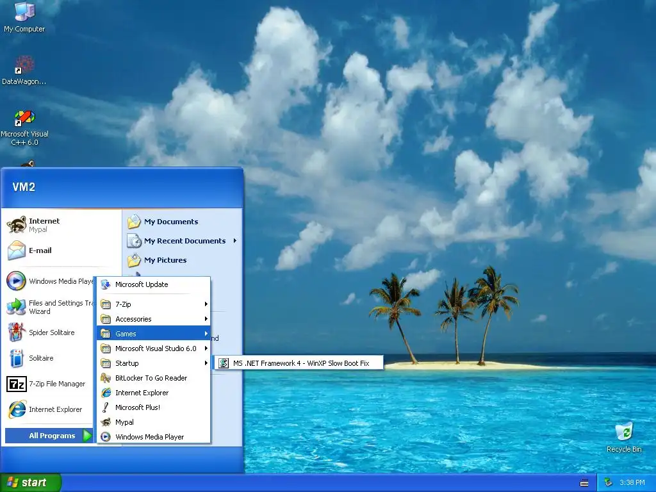The height and width of the screenshot is (492, 656).
Task: Click the system tray icon next to the clock
Action: click(x=609, y=483)
